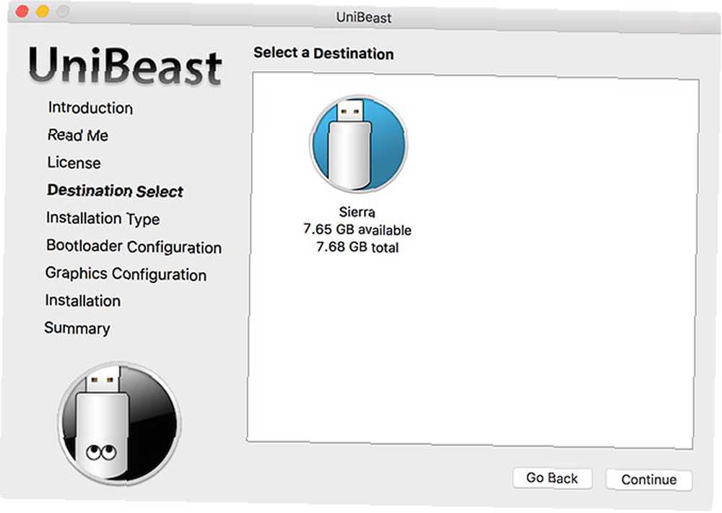Click the '7.65 GB available' text
722x513 pixels.
pos(357,230)
